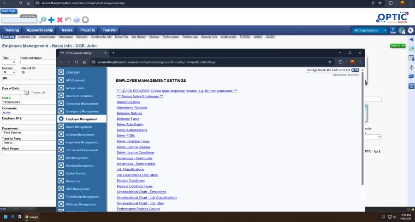The height and width of the screenshot is (222, 415).
Task: Open the settings gear in the blue navigation bar
Action: (410, 30)
